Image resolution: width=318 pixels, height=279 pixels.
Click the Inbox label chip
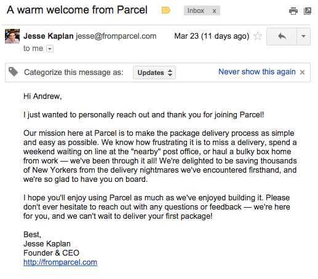click(x=196, y=10)
